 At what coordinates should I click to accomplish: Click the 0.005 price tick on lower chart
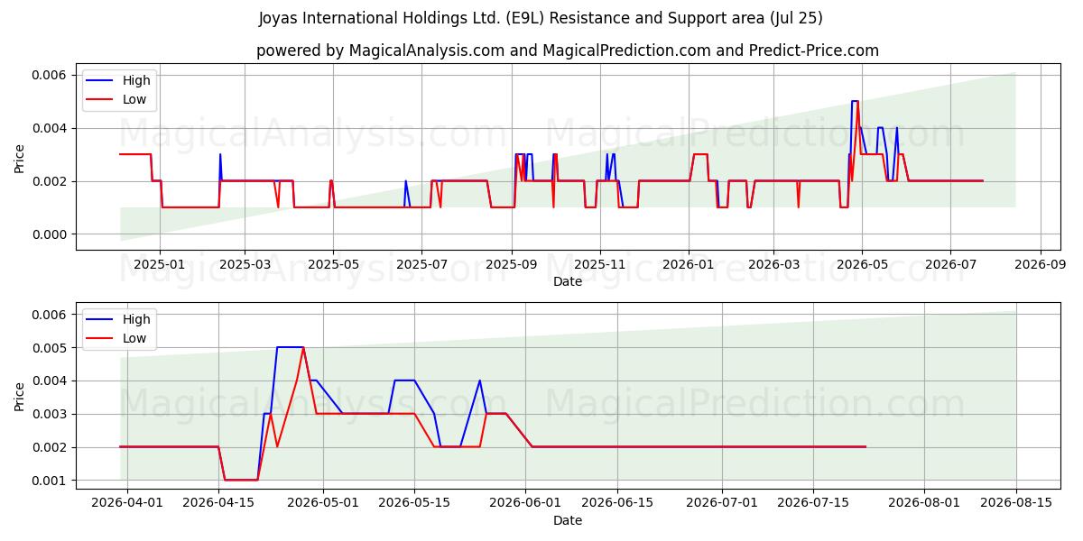click(51, 348)
